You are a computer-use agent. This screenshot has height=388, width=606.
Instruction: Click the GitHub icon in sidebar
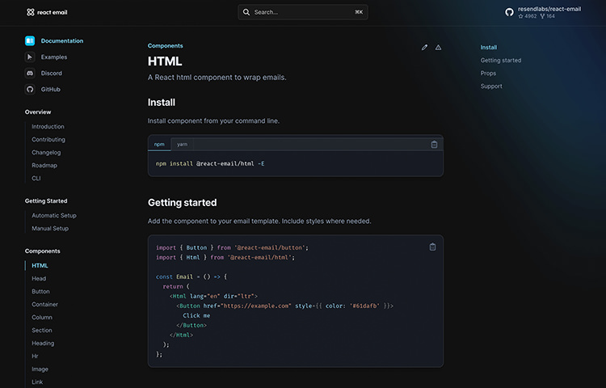(x=30, y=89)
